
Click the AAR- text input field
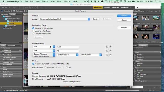tap(68, 47)
